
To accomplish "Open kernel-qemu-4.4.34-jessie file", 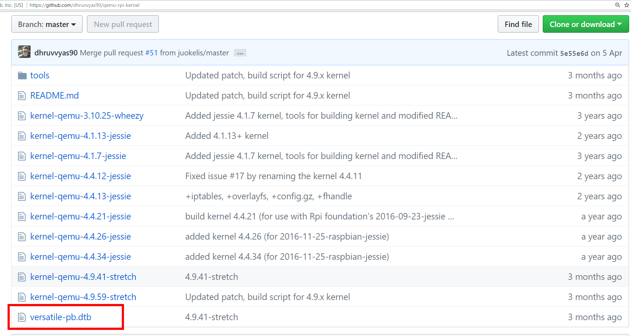I will click(80, 256).
